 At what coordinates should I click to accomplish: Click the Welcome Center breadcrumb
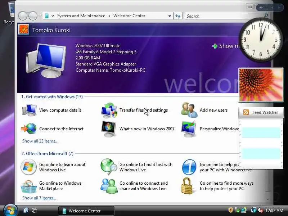coord(129,16)
